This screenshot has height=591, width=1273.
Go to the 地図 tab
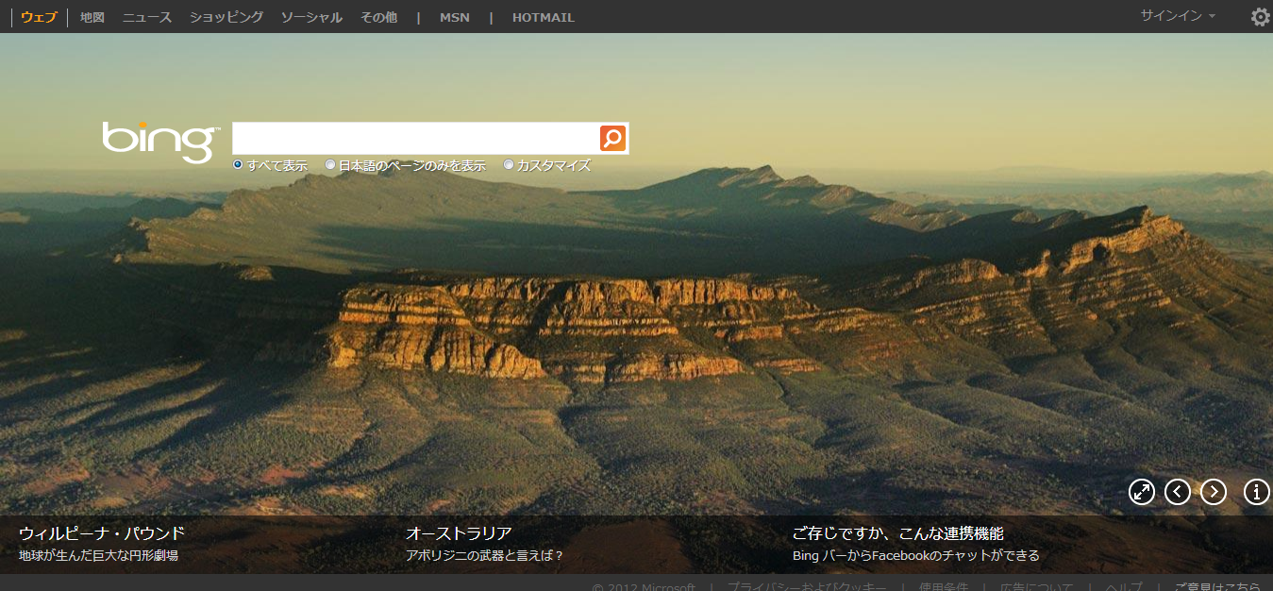(x=92, y=17)
